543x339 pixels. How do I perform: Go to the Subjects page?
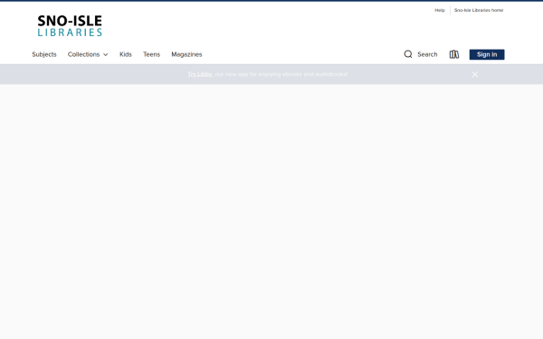[44, 54]
